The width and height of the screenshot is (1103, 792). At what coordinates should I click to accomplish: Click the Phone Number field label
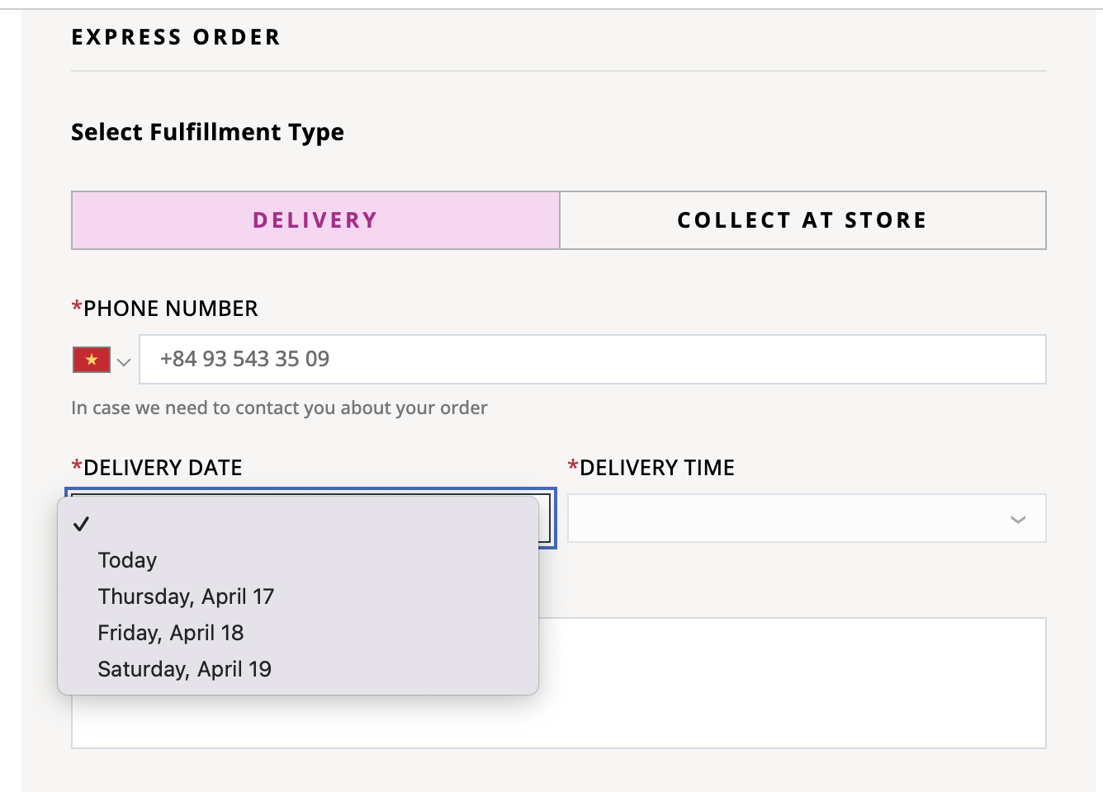tap(170, 309)
